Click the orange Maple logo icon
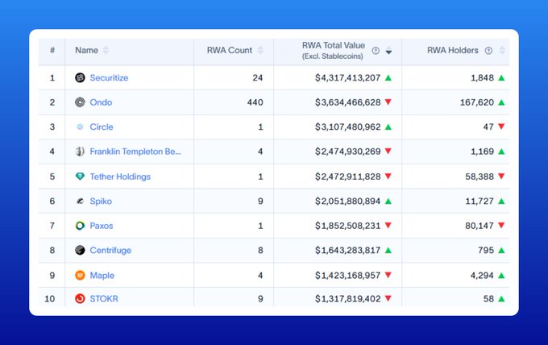 (80, 275)
